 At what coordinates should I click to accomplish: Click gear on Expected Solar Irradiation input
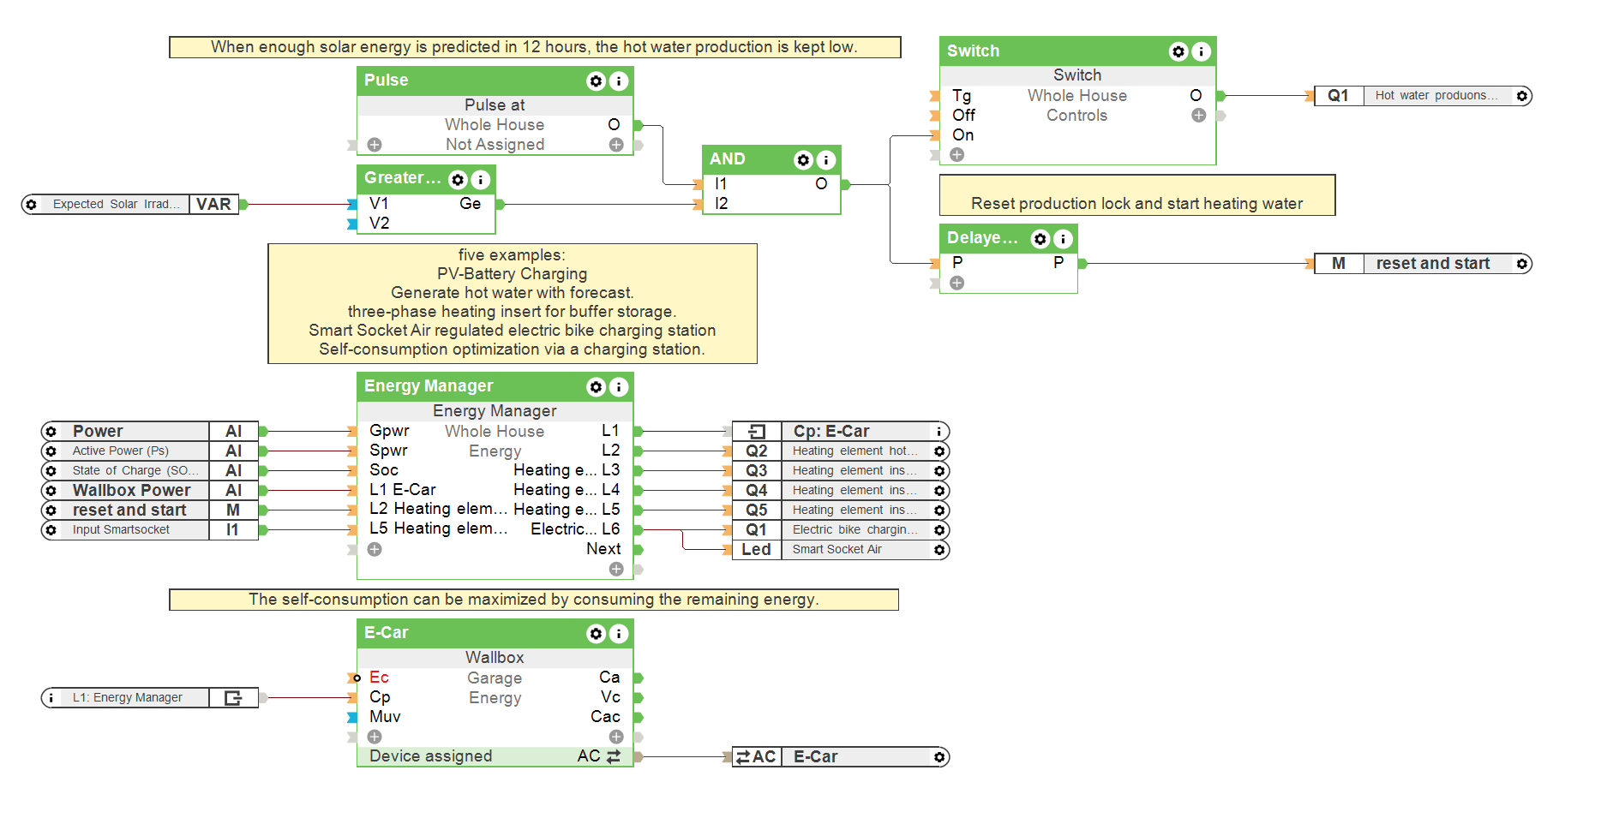[32, 205]
